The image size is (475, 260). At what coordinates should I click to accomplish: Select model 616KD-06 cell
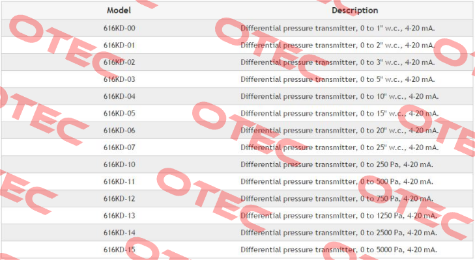[119, 130]
